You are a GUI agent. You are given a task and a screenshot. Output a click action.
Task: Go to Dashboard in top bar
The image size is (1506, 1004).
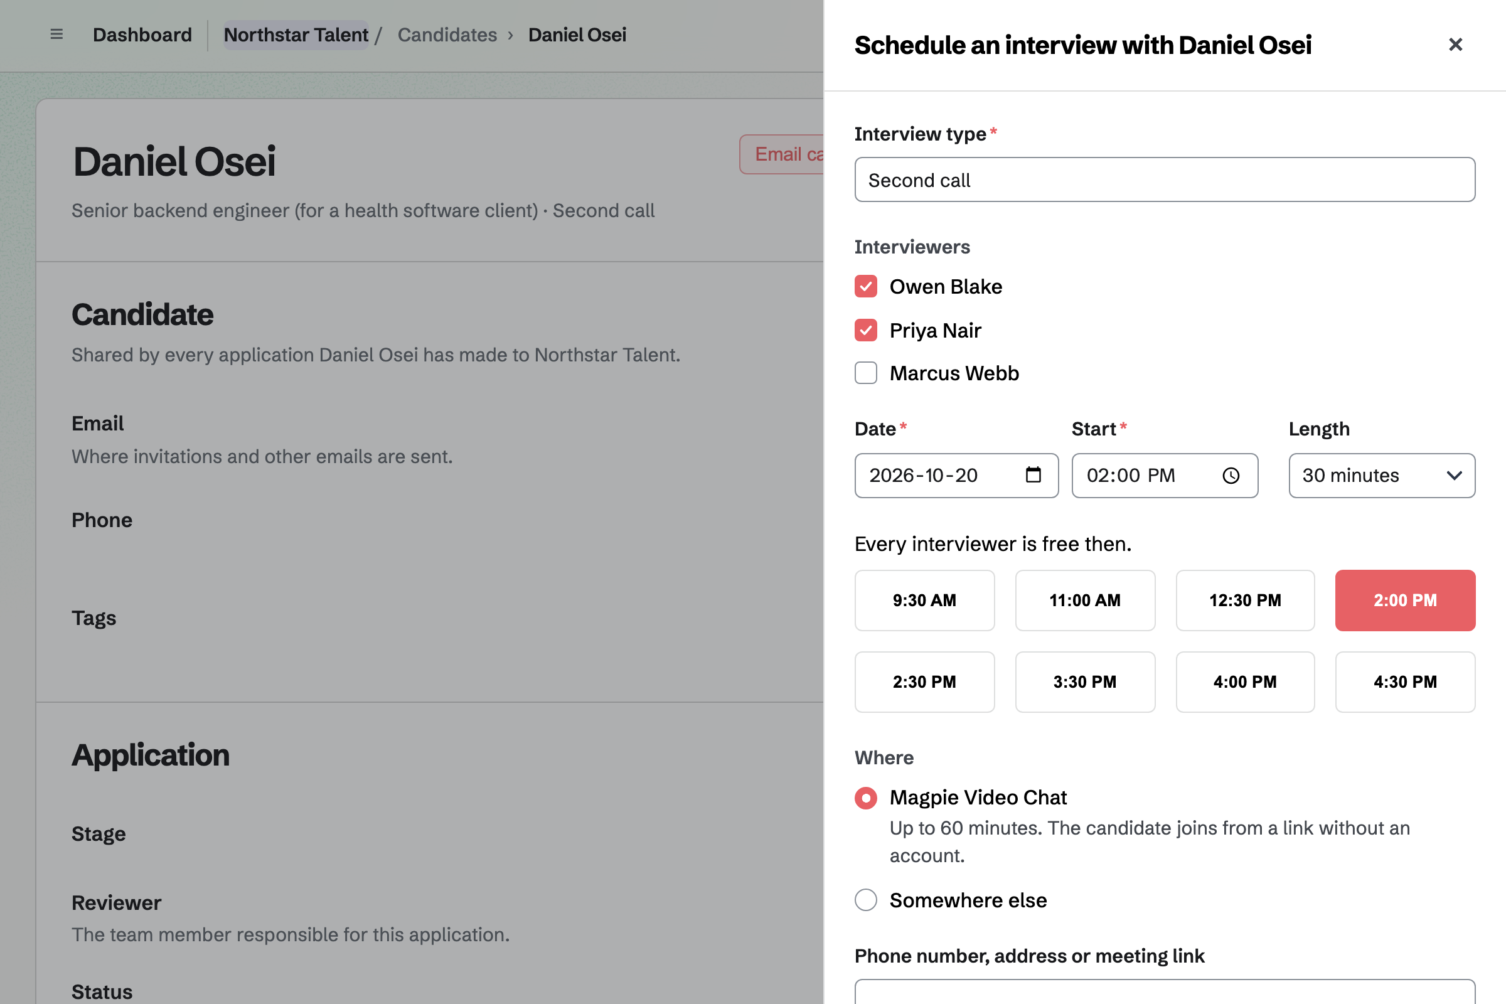142,35
